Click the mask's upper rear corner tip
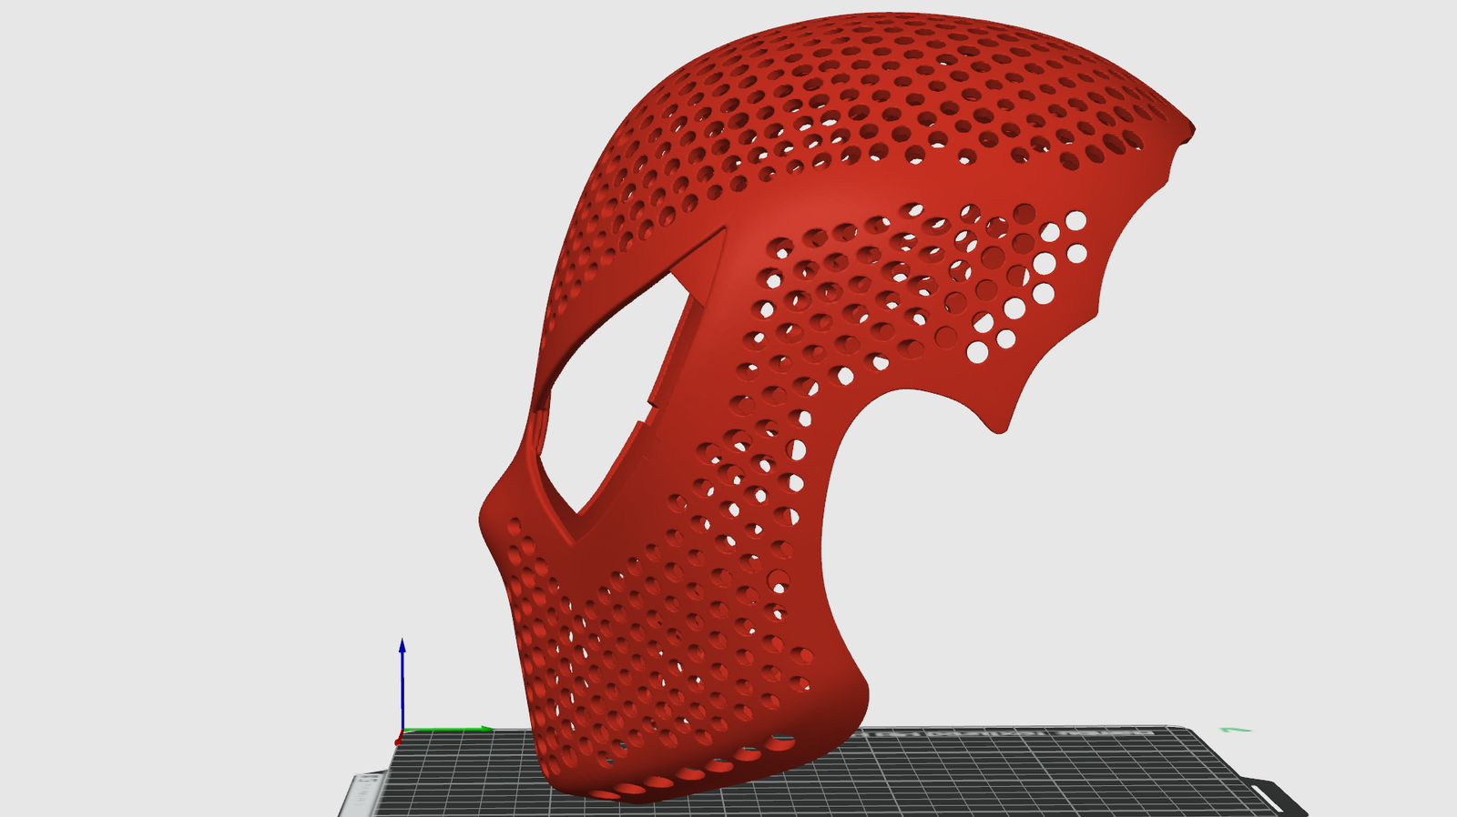Screen dimensions: 1457x817 (1187, 132)
